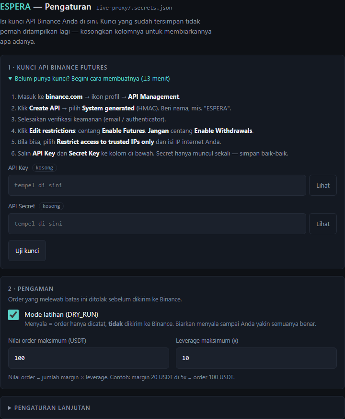Click 'Create API' text in step 2

[45, 108]
